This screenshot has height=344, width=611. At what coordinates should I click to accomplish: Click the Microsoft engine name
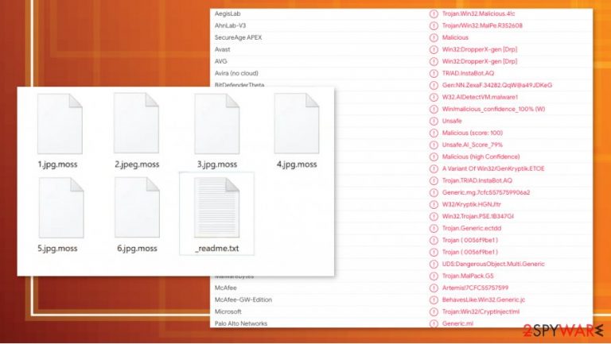coord(228,311)
